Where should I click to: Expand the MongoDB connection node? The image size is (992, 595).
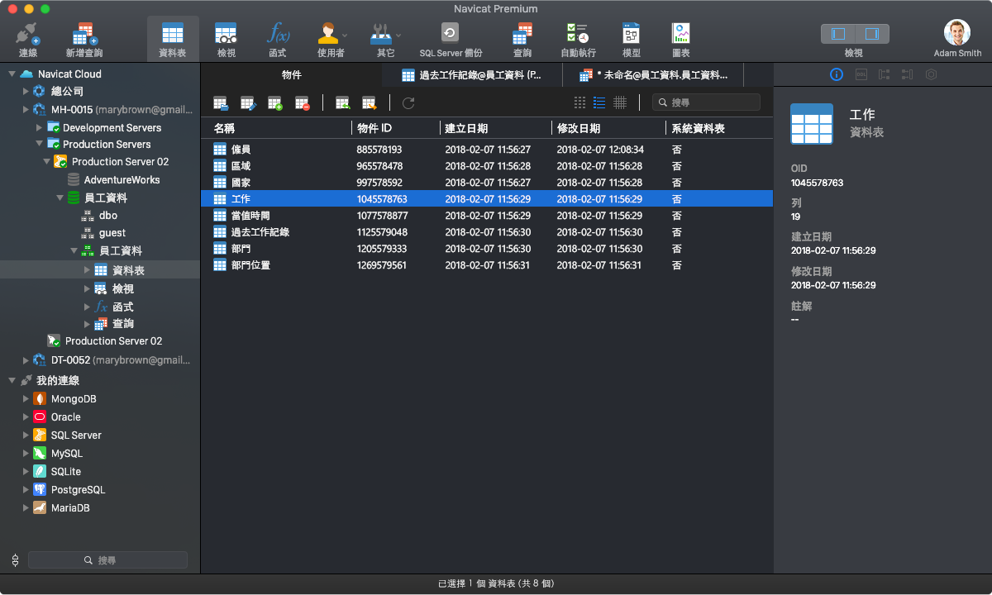click(26, 399)
